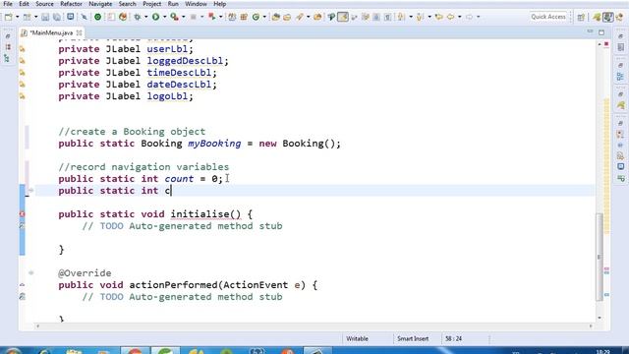Screen dimensions: 629x354
Task: Click the warning marker beside userLbl
Action: coord(22,49)
